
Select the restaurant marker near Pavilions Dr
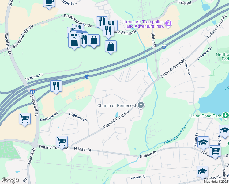click(x=56, y=86)
